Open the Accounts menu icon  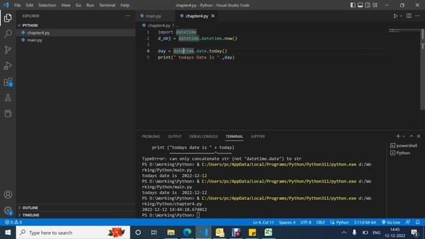[8, 195]
